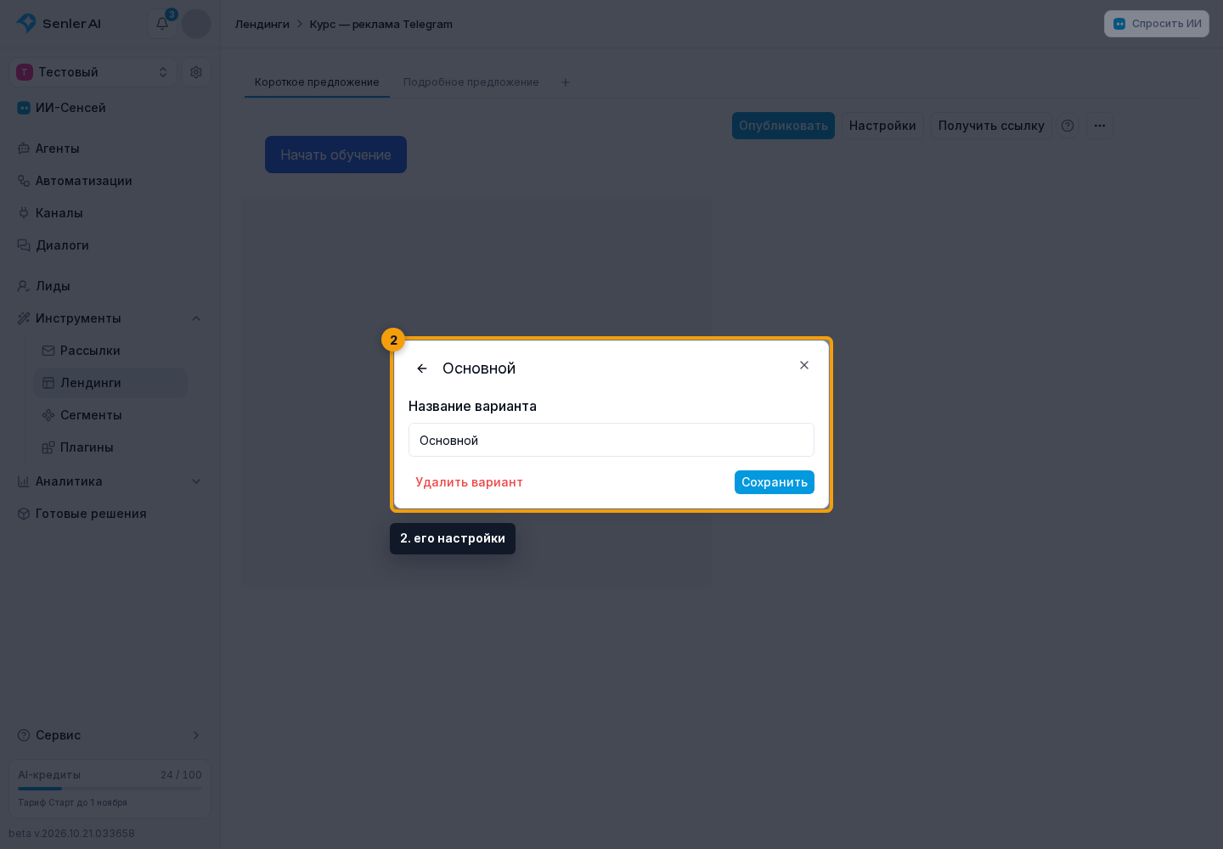
Task: Click the AI-кредиты progress bar
Action: point(110,789)
